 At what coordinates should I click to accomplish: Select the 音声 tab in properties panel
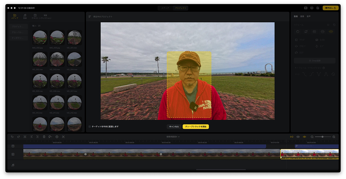pyautogui.click(x=309, y=16)
